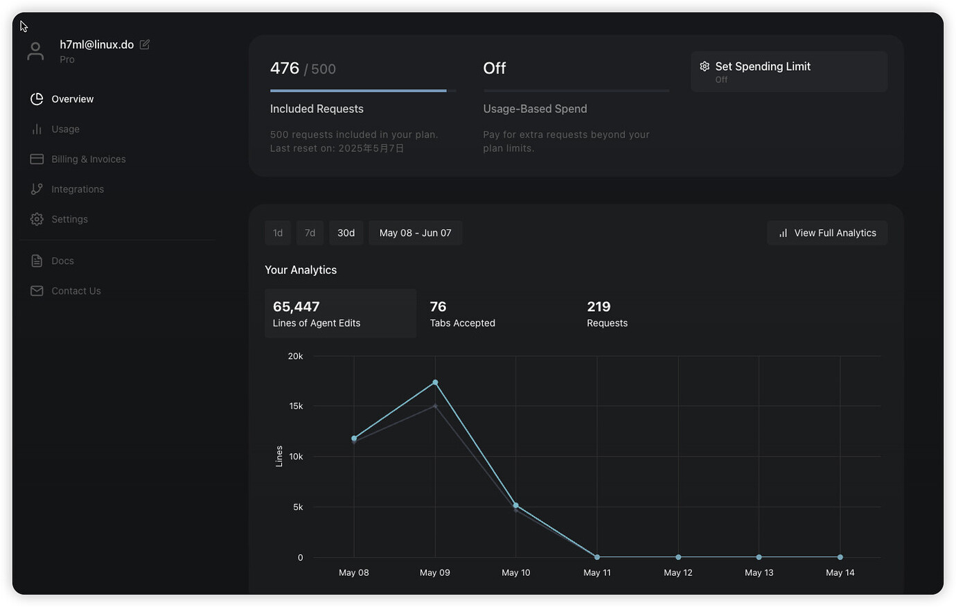The width and height of the screenshot is (956, 607).
Task: Click the Last reset date text
Action: click(337, 148)
